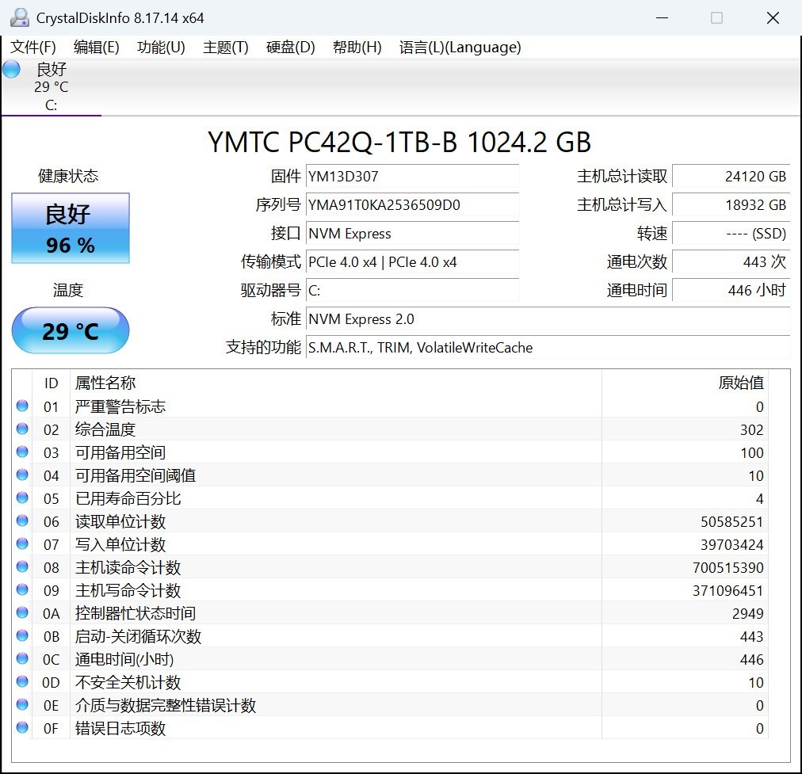Image resolution: width=802 pixels, height=774 pixels.
Task: Click raw value 302 for 综合温度
Action: 752,430
